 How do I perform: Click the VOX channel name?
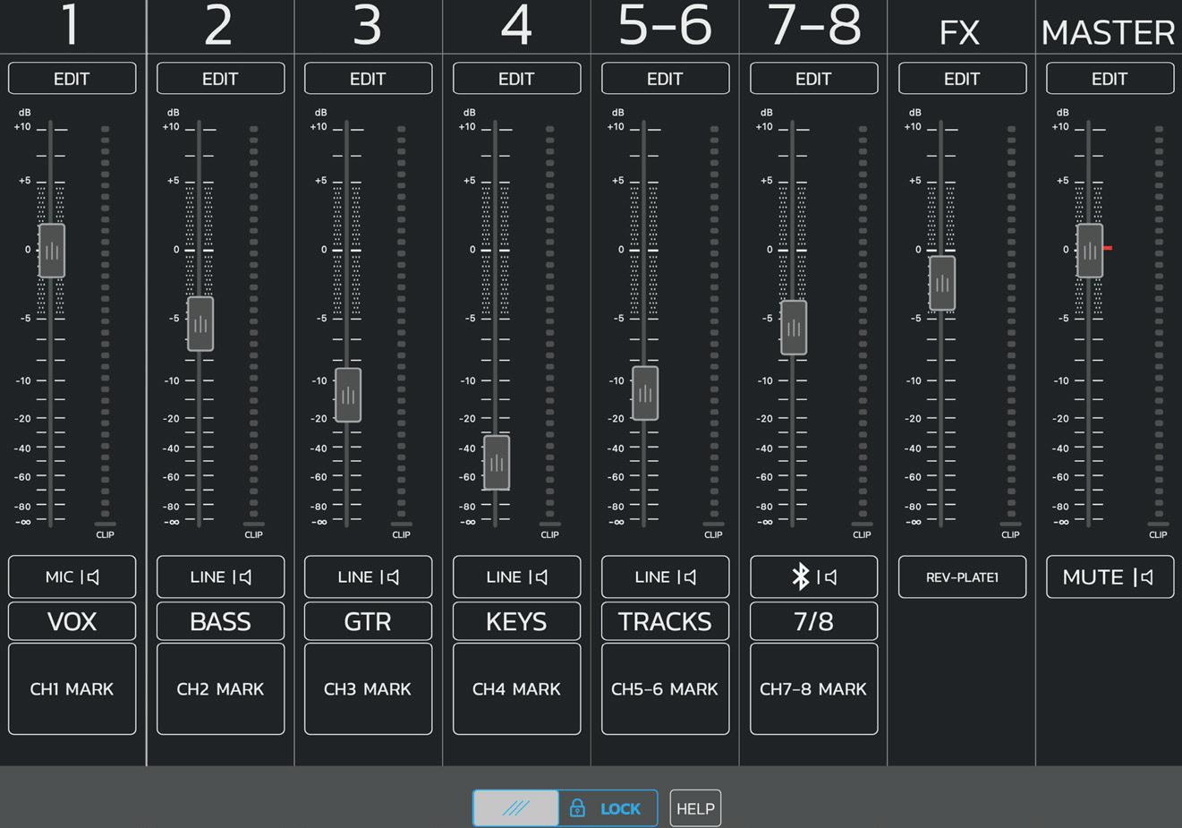pyautogui.click(x=72, y=621)
